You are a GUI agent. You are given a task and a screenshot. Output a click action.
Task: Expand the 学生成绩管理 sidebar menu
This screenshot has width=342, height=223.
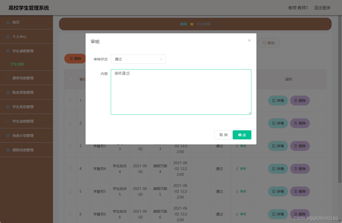coord(27,121)
